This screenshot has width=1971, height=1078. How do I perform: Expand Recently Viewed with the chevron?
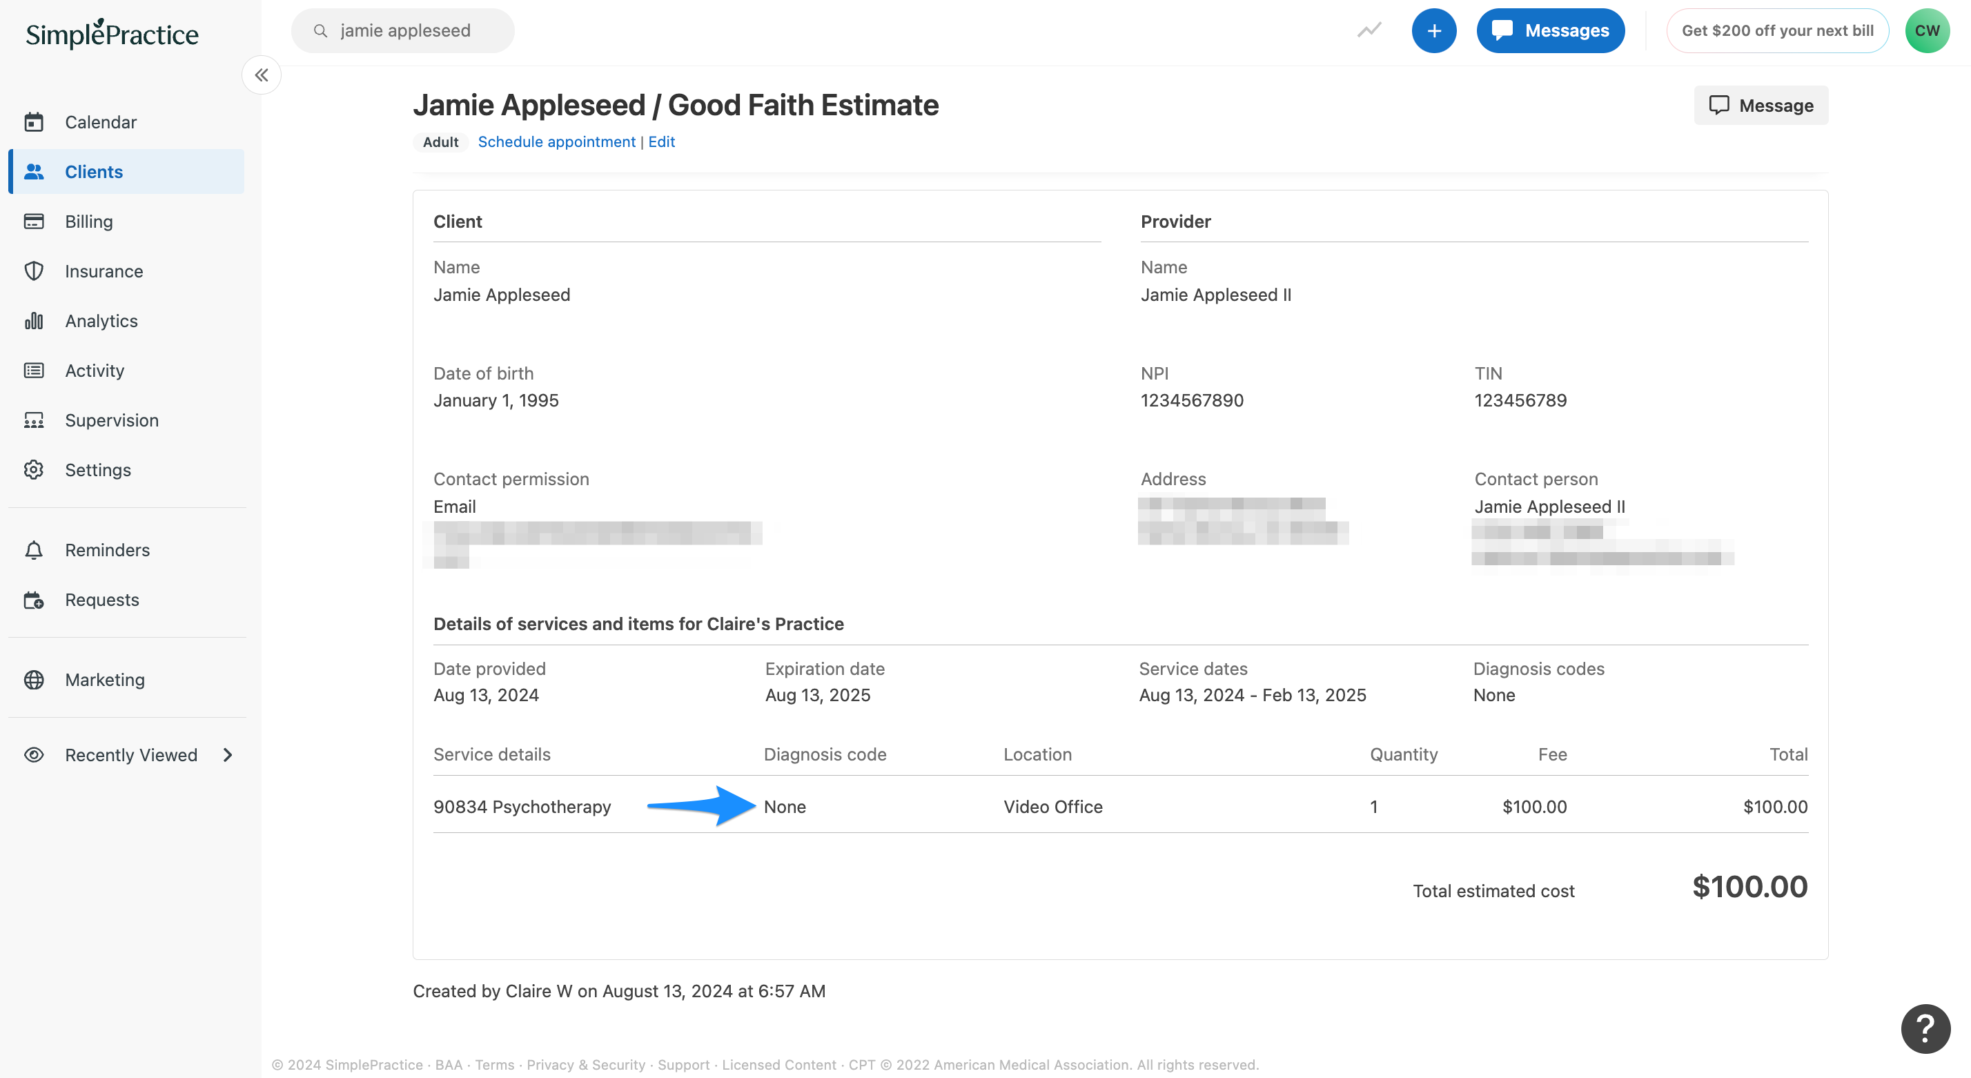click(227, 754)
